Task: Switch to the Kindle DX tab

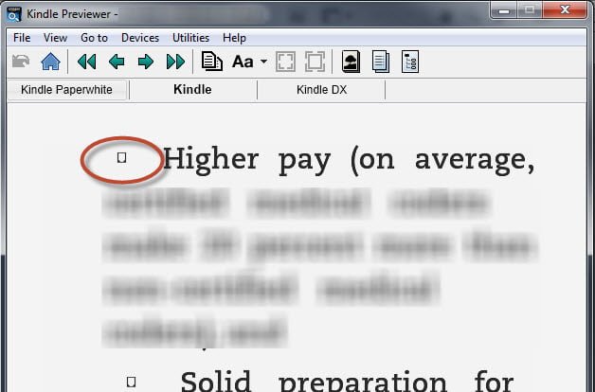Action: pyautogui.click(x=321, y=90)
